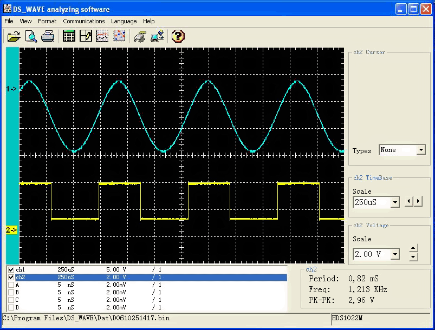Open the Communications menu

pos(83,21)
